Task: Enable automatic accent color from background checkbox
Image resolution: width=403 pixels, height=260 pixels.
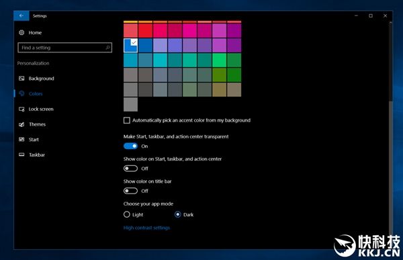Action: (127, 120)
